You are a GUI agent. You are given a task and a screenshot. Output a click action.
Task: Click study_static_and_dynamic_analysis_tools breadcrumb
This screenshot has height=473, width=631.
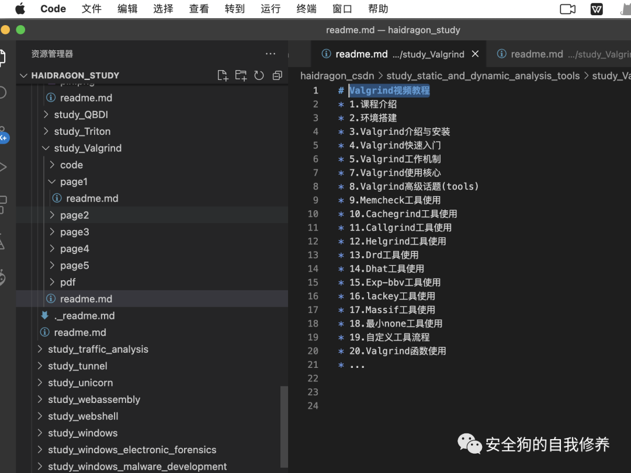point(483,75)
